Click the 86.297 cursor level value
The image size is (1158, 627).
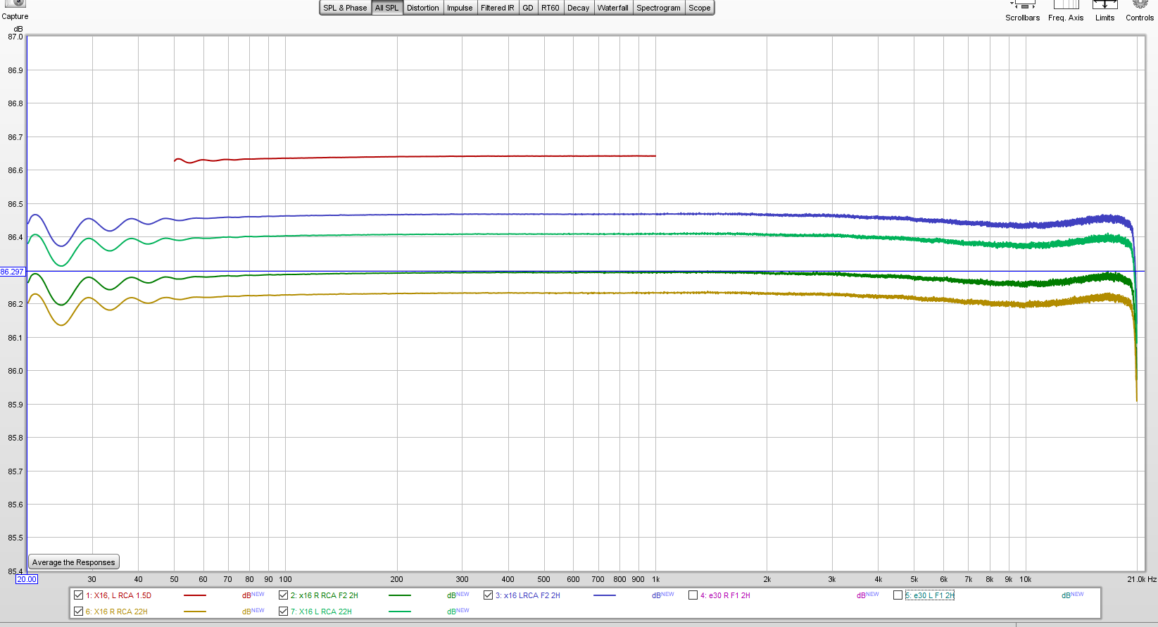click(13, 272)
